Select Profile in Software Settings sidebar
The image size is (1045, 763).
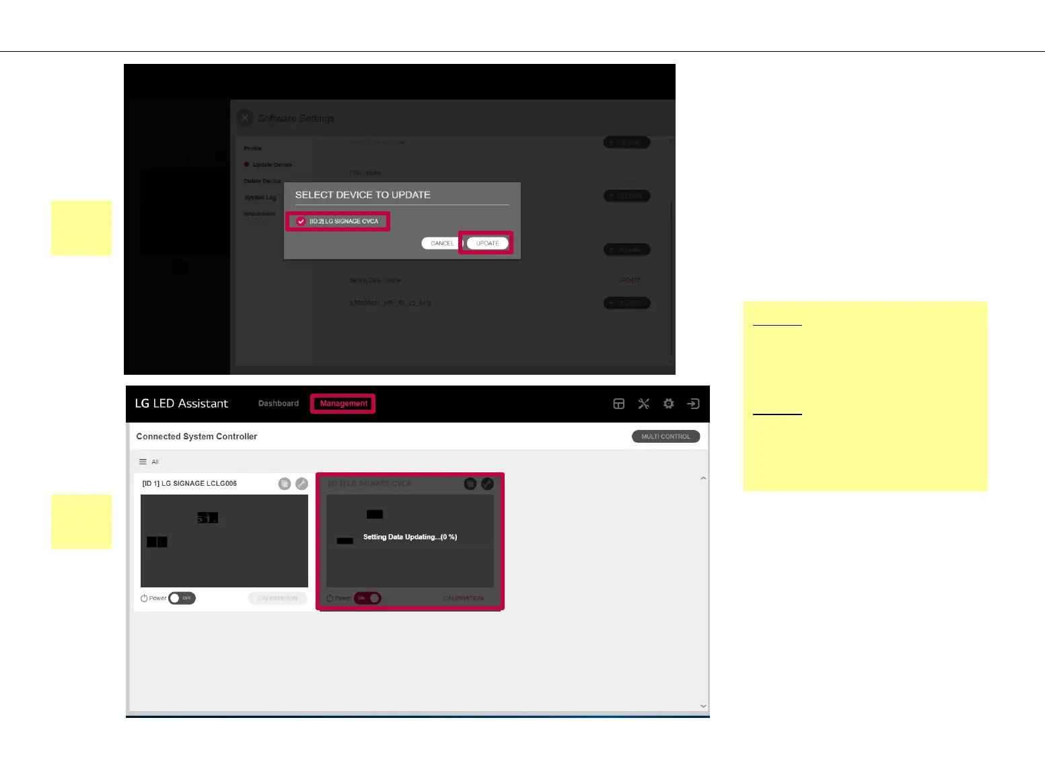point(253,148)
